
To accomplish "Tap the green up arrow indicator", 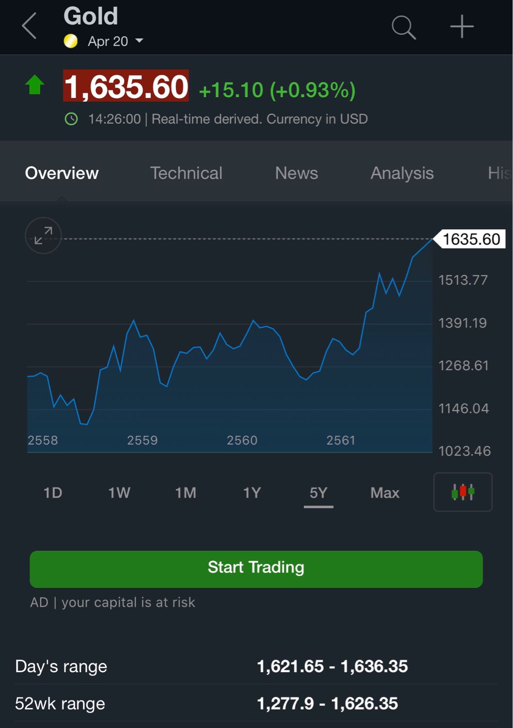I will click(x=35, y=85).
